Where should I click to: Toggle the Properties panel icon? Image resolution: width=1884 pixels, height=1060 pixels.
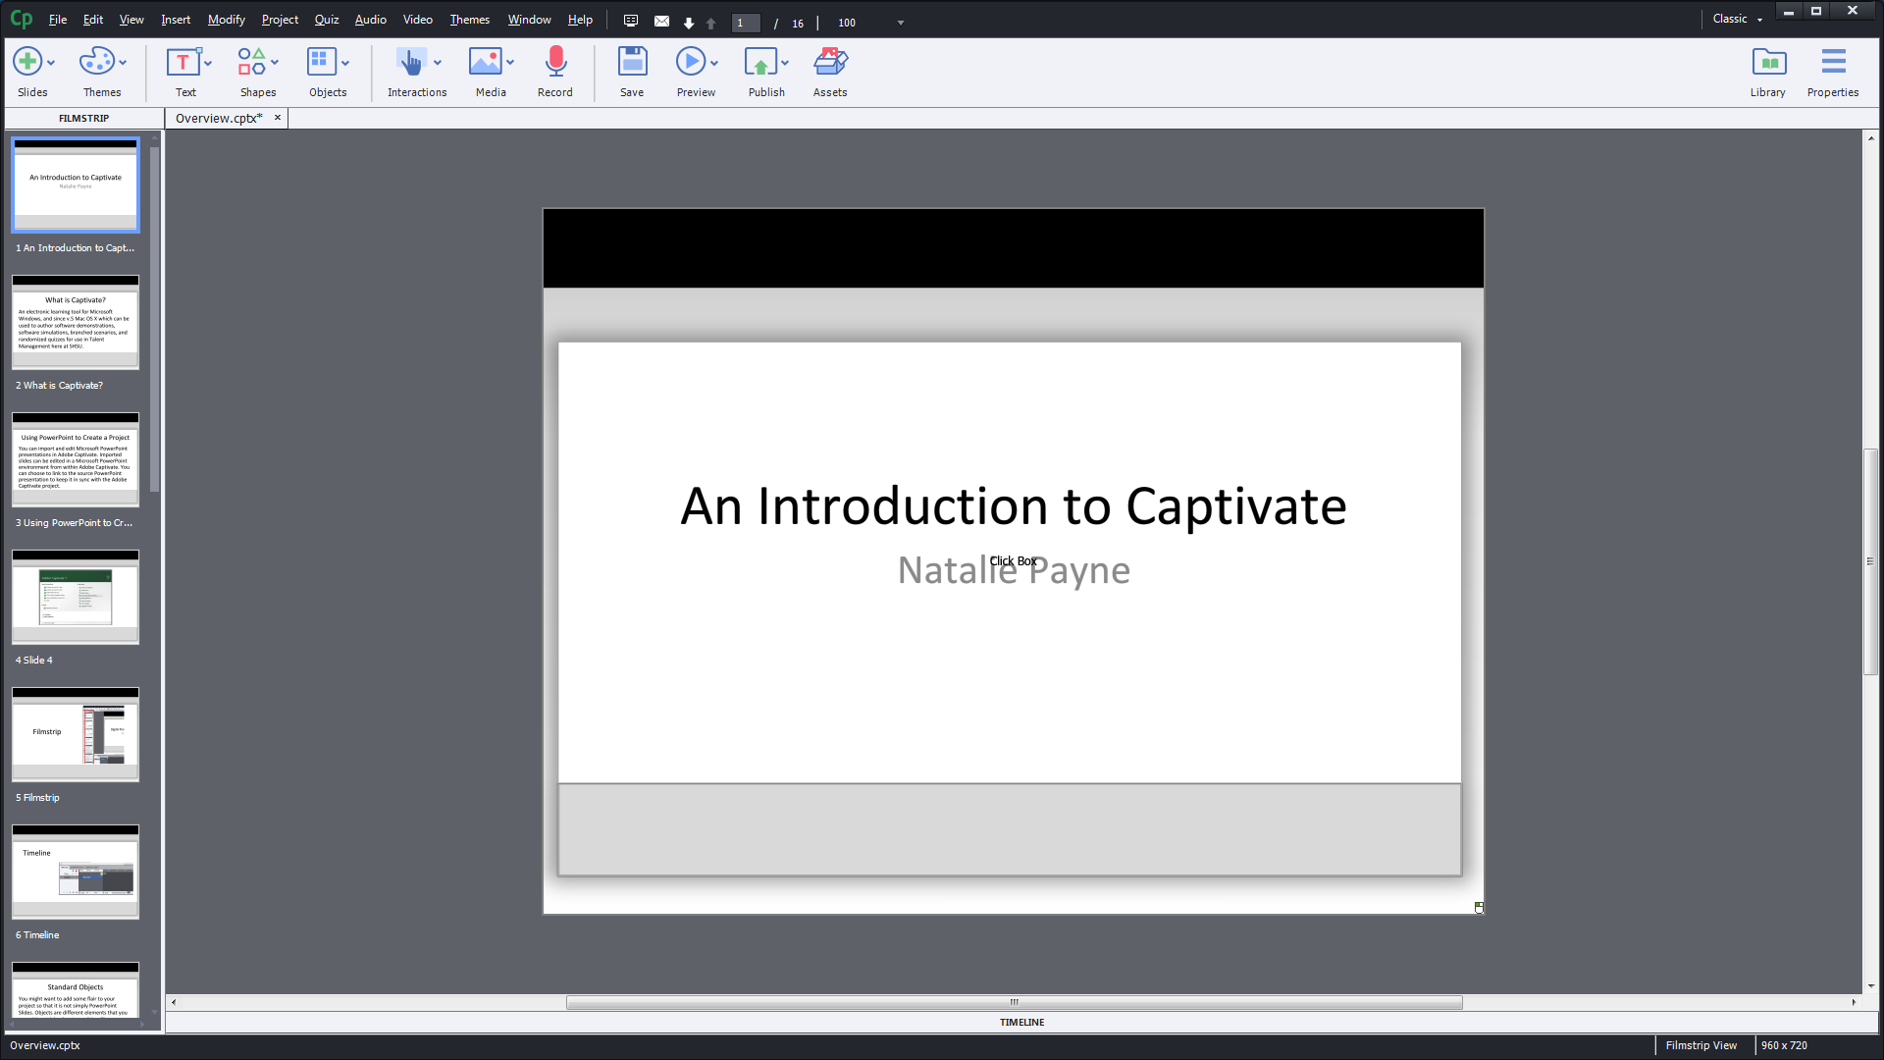(1833, 62)
